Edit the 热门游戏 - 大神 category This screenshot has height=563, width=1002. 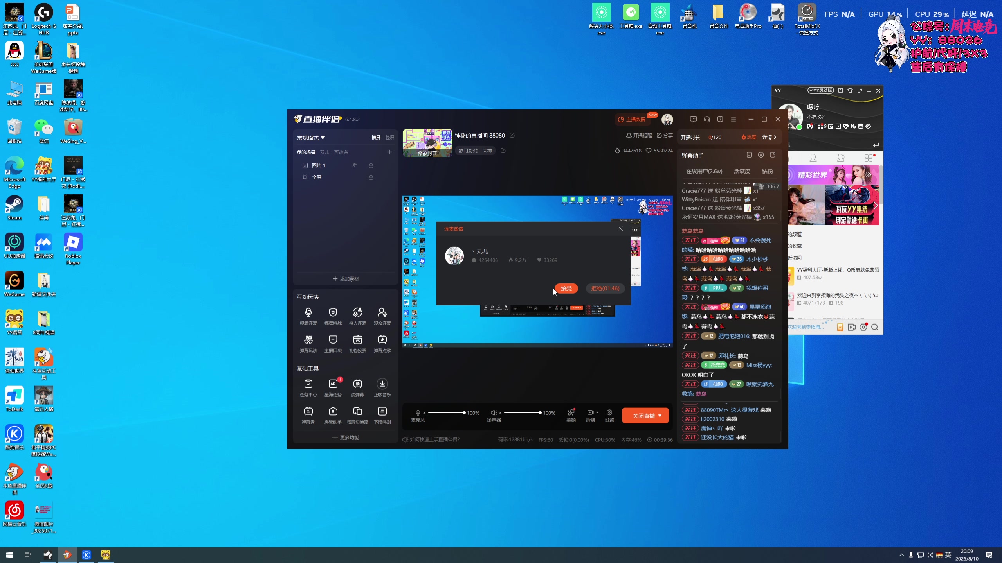point(503,151)
